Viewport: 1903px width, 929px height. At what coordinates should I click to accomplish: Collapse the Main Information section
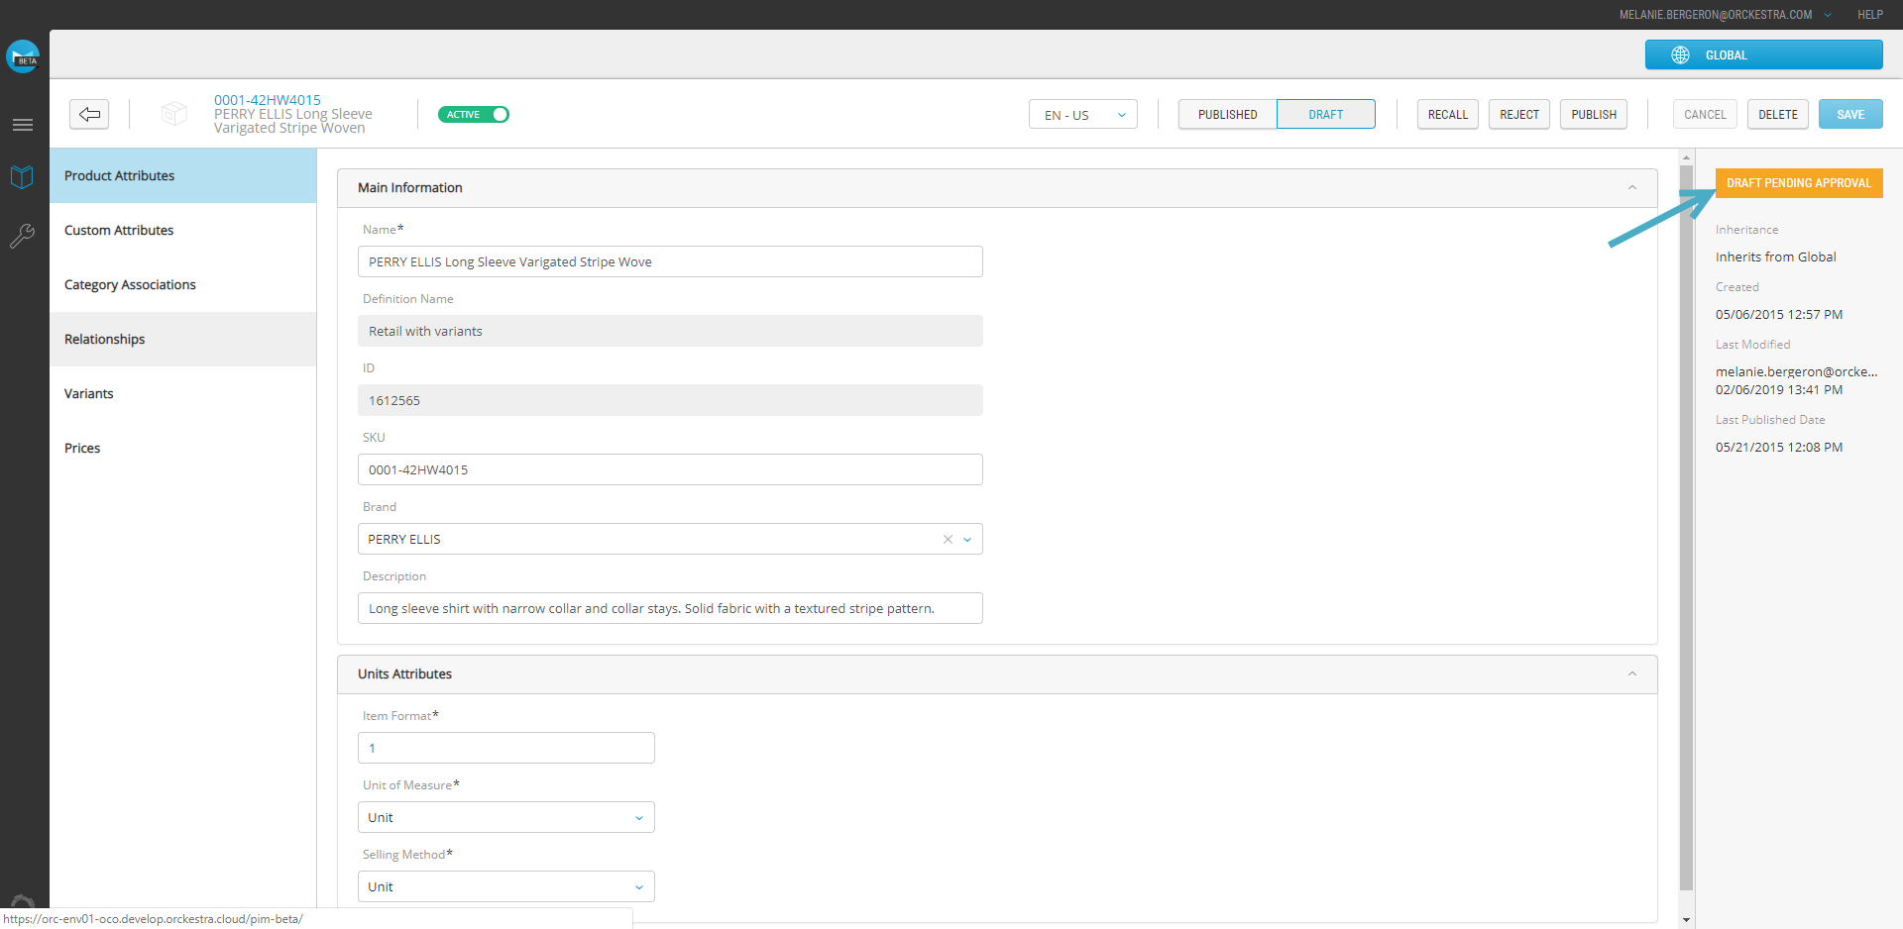1631,188
